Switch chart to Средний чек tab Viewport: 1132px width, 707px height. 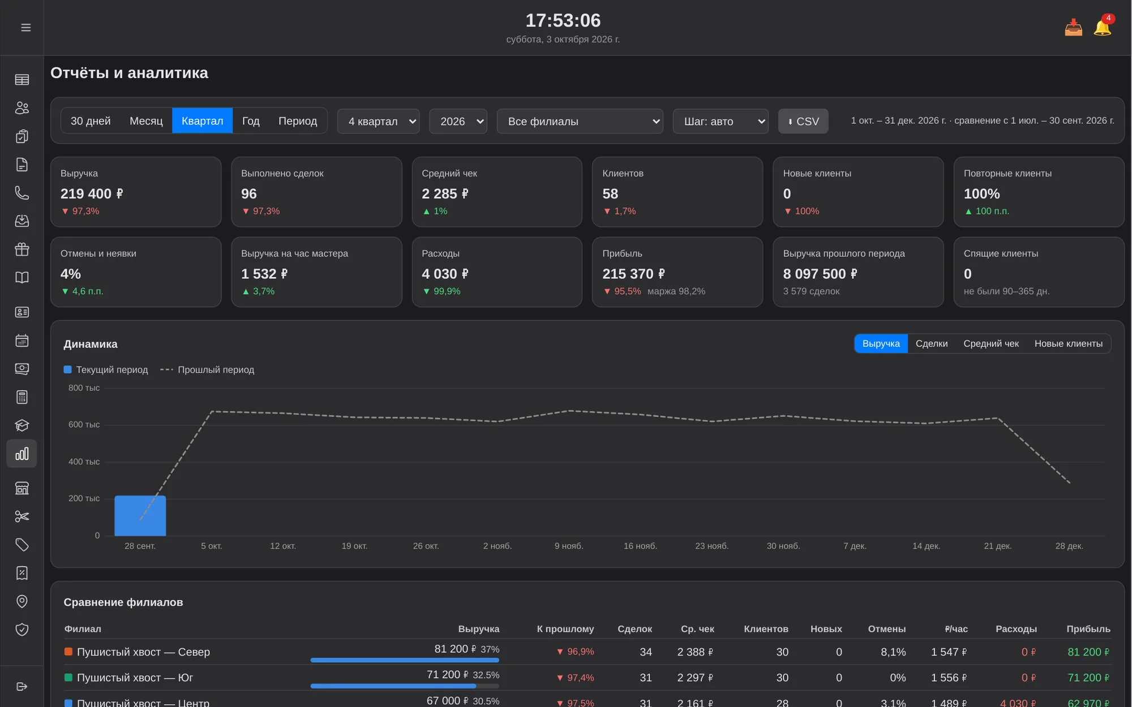click(x=991, y=343)
